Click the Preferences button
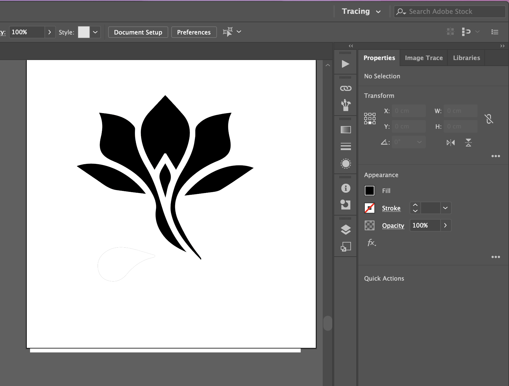 point(194,32)
